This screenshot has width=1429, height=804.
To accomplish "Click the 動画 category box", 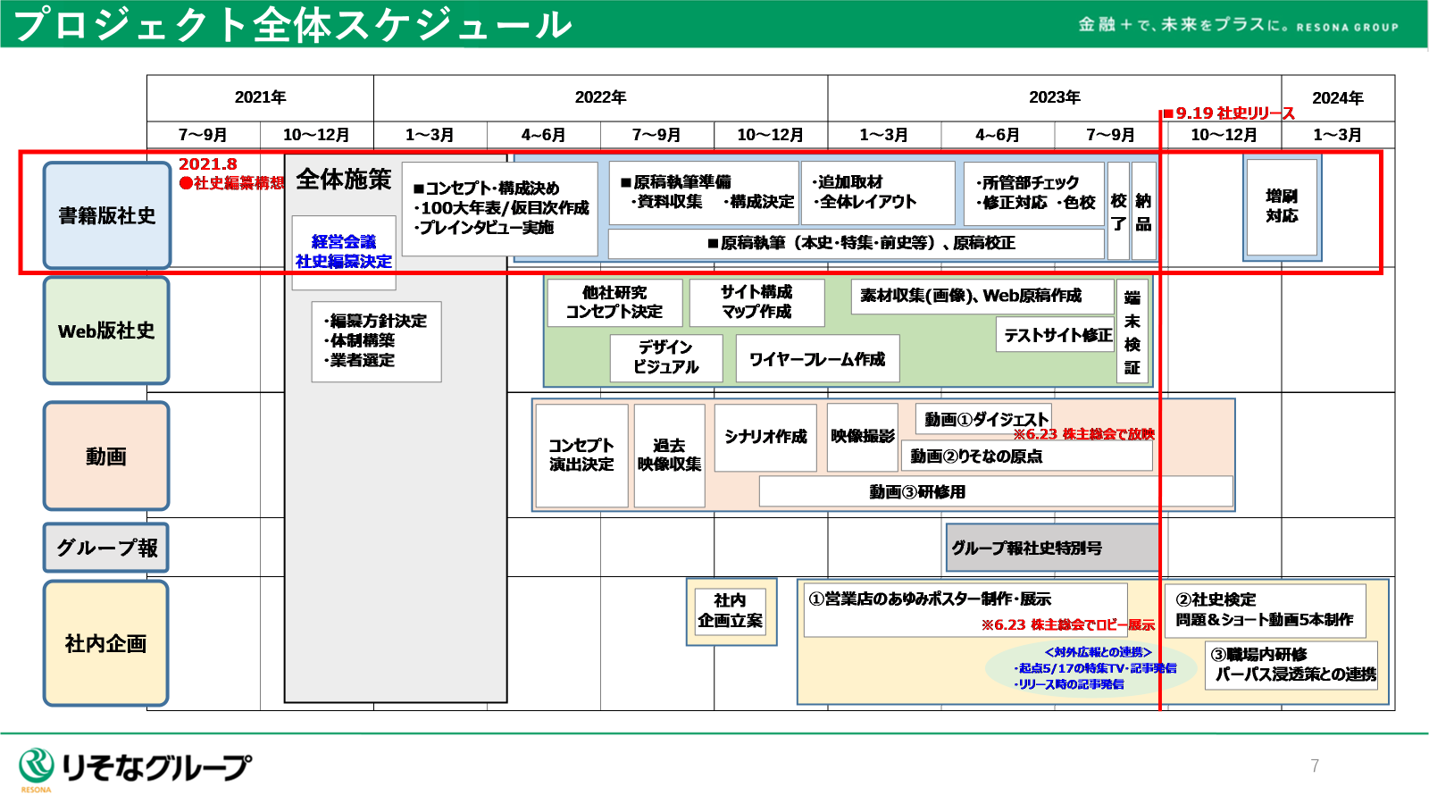I will 106,456.
